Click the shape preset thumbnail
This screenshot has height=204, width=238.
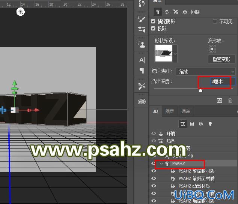coord(164,53)
